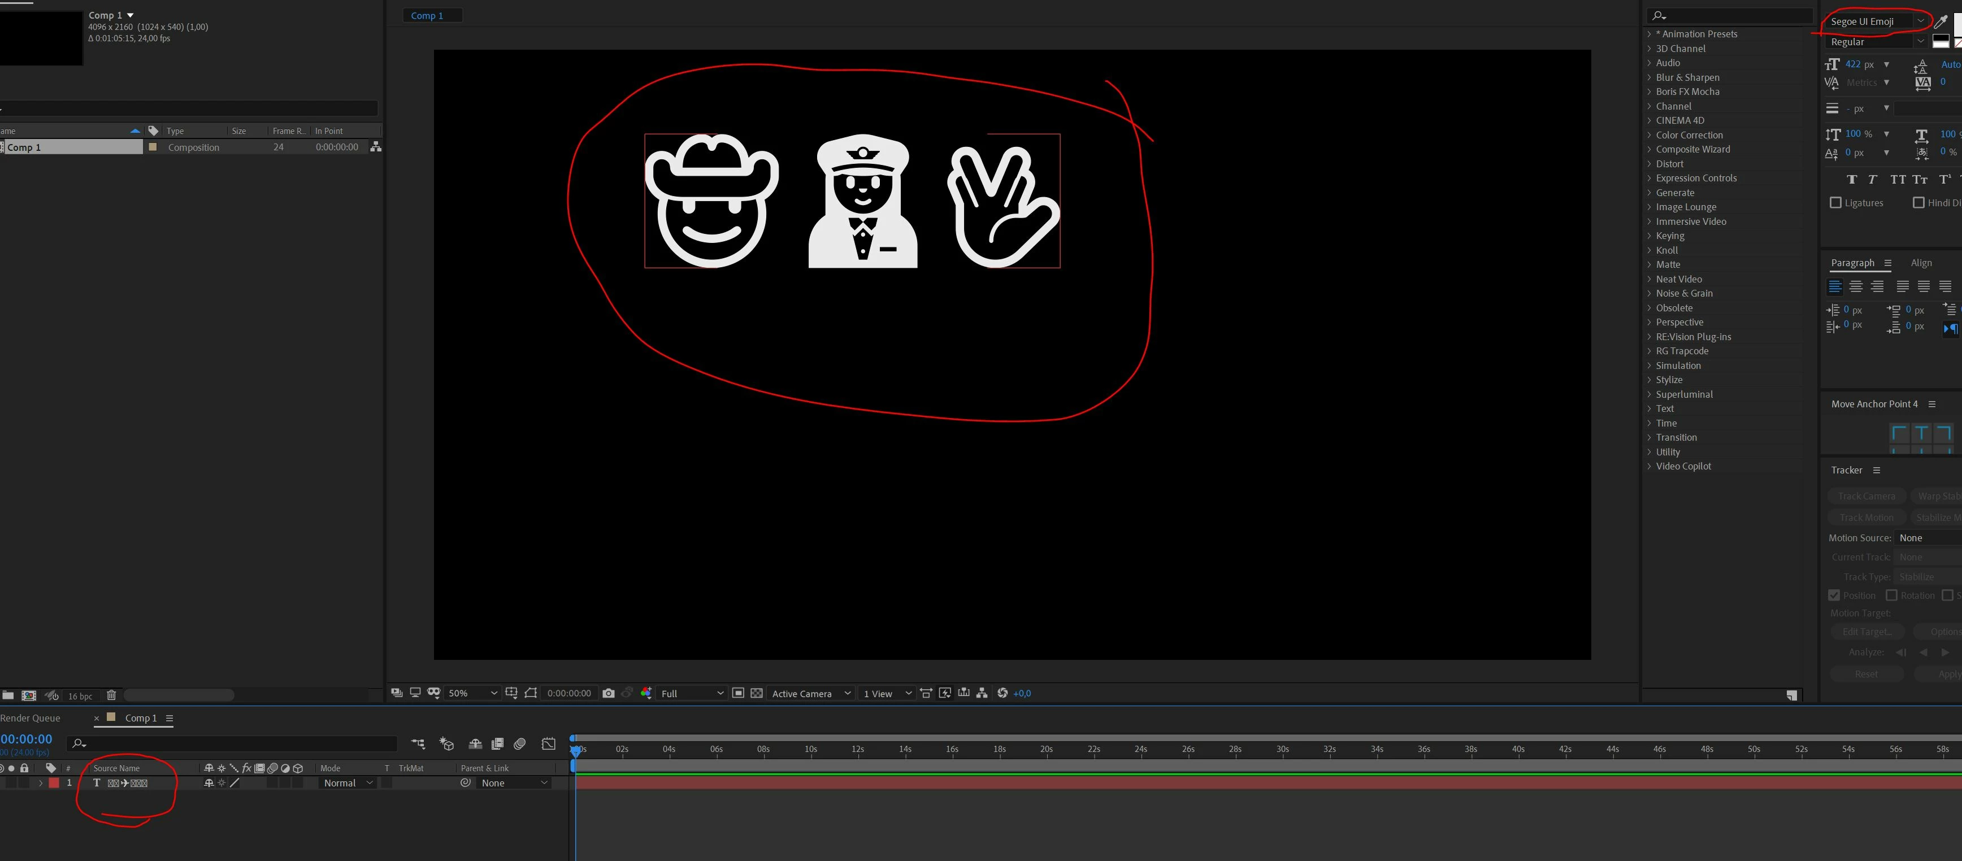Click the effects search field
Screen dimensions: 1962x861
tap(1729, 16)
